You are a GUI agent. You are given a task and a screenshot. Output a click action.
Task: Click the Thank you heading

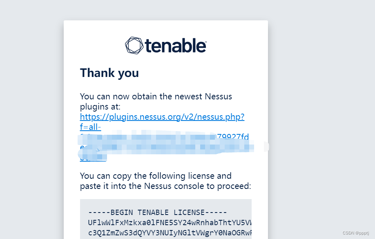tap(109, 73)
